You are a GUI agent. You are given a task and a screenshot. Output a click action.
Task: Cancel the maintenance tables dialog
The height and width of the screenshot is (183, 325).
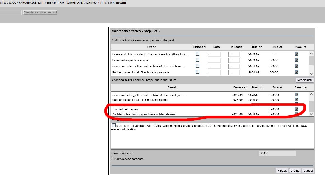pyautogui.click(x=308, y=171)
